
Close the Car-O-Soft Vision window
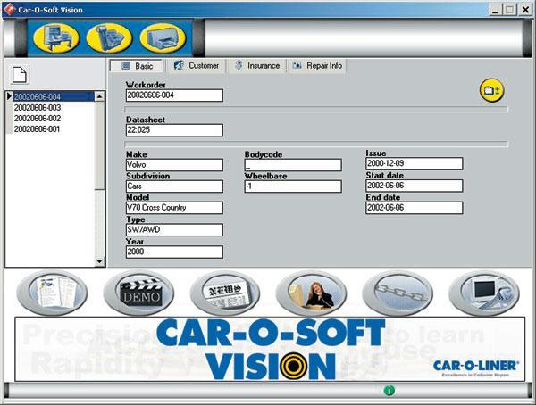[x=525, y=10]
